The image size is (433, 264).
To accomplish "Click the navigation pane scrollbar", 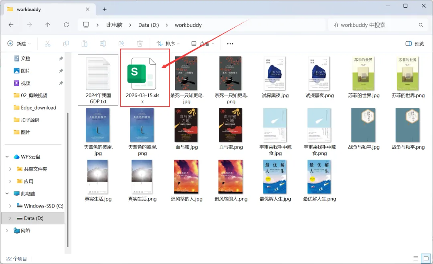I will coord(68,180).
